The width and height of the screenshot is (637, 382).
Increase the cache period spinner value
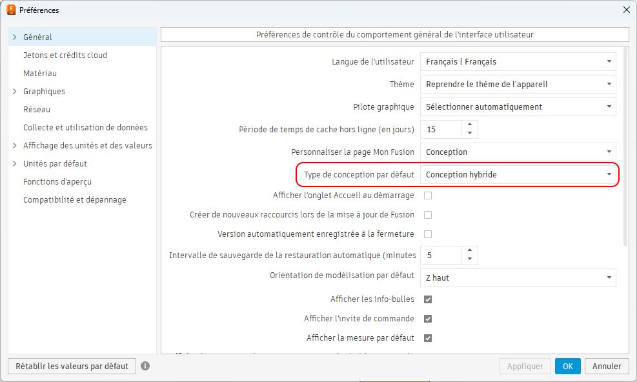click(x=470, y=125)
